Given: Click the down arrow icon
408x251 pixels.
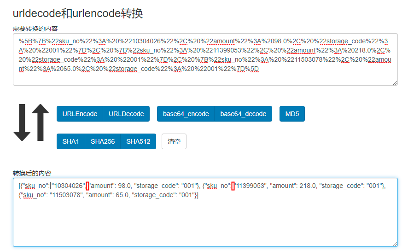Looking at the screenshot, I should coord(22,123).
